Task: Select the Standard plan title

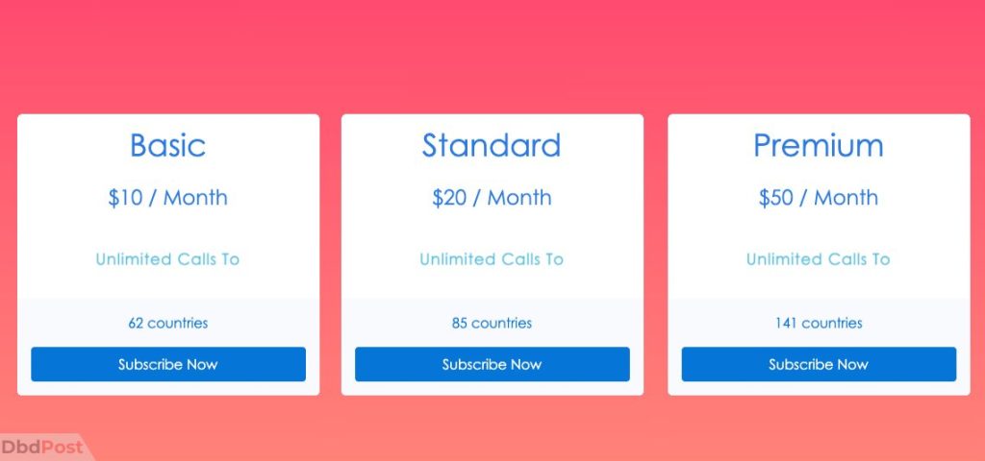Action: (x=492, y=146)
